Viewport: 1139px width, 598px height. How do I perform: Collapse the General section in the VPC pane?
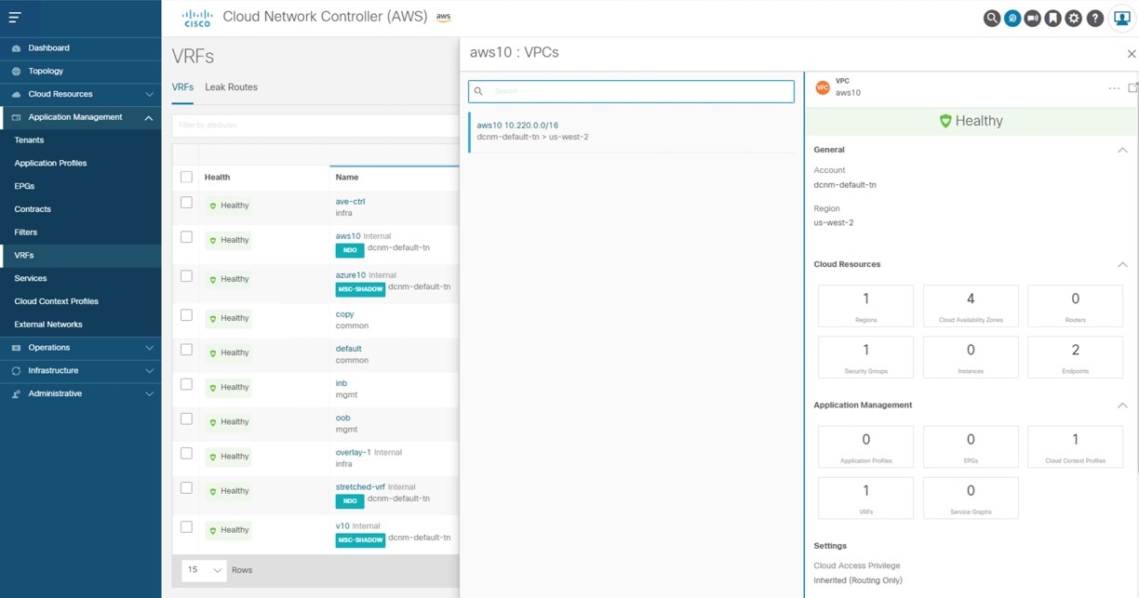point(1122,150)
